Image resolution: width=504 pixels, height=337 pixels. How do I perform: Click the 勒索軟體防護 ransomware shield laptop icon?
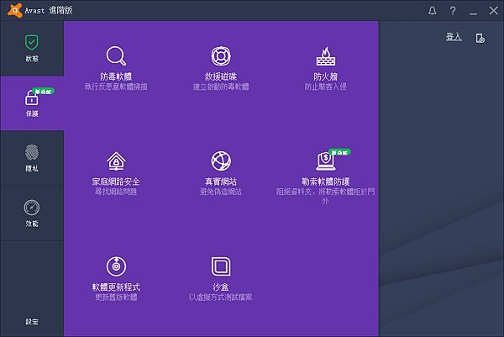[x=326, y=161]
